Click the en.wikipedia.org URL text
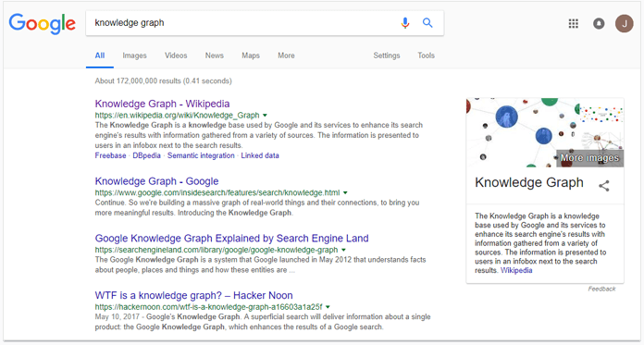 click(177, 115)
